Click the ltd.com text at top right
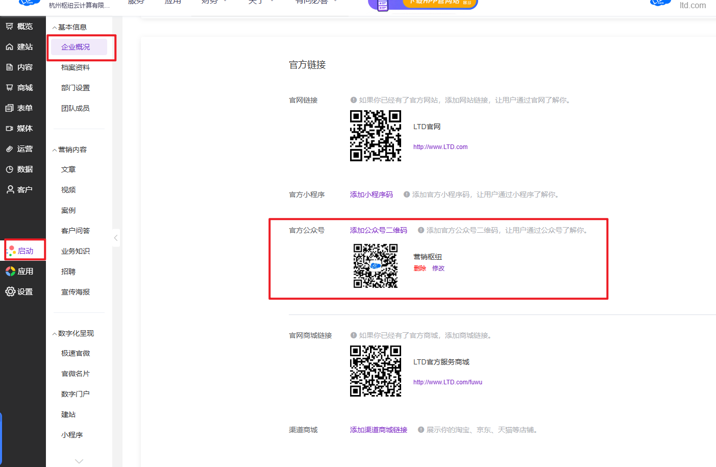The image size is (716, 467). coord(693,5)
